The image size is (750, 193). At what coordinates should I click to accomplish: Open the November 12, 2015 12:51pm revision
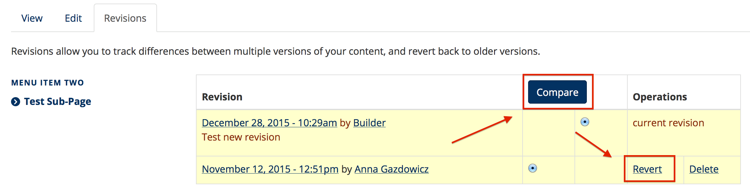pyautogui.click(x=270, y=169)
